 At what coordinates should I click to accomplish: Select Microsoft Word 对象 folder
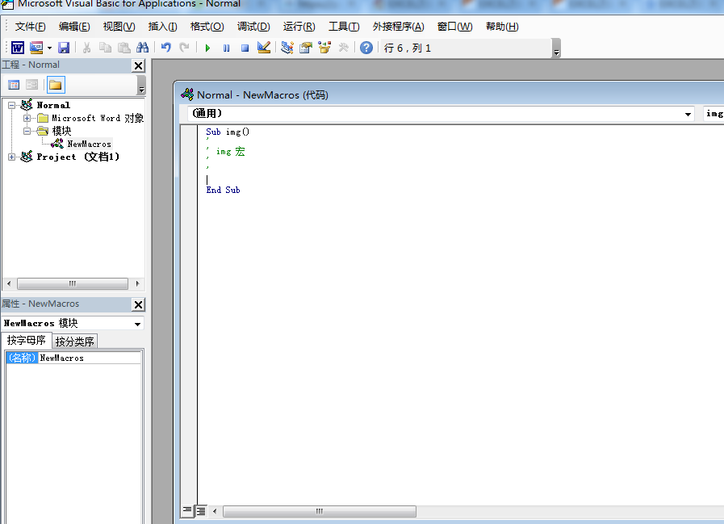click(98, 119)
